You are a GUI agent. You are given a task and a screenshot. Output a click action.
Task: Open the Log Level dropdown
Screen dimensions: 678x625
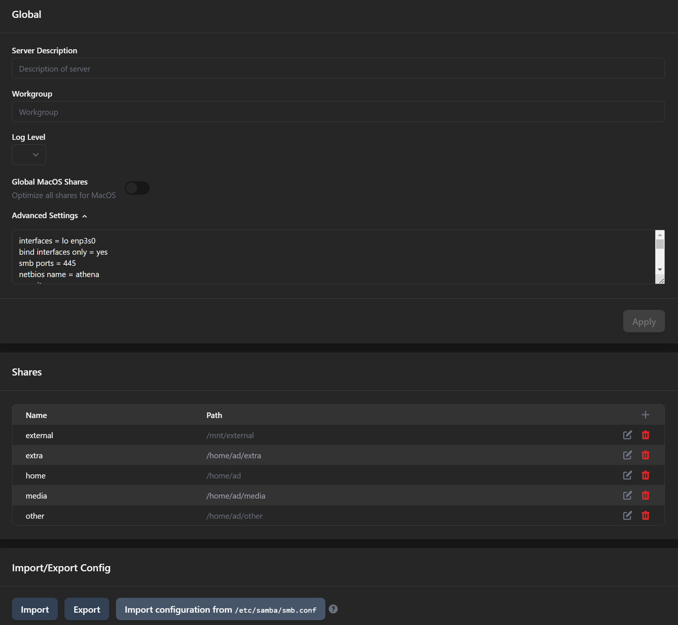tap(29, 154)
